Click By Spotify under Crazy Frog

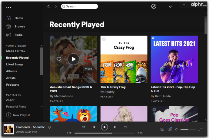point(108,92)
